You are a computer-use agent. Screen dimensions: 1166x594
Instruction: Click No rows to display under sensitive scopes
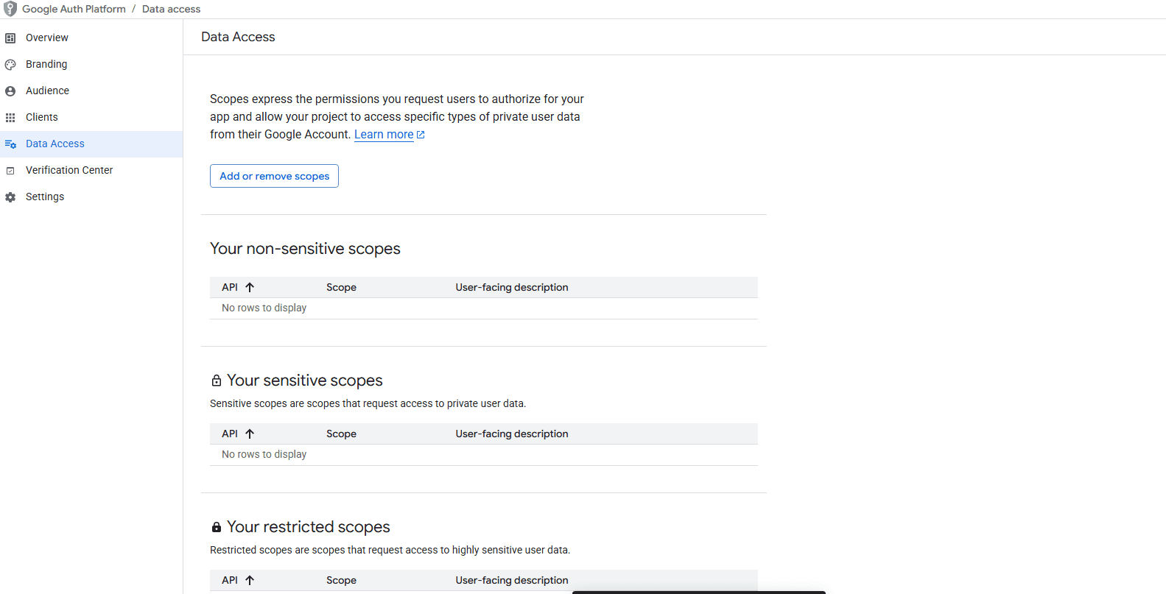[264, 454]
